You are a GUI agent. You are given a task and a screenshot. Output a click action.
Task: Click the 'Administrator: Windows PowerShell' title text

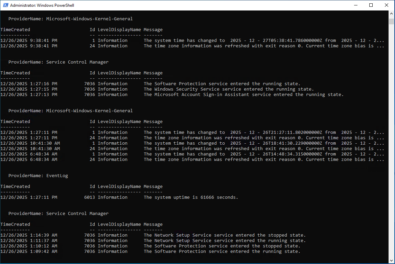pos(42,5)
